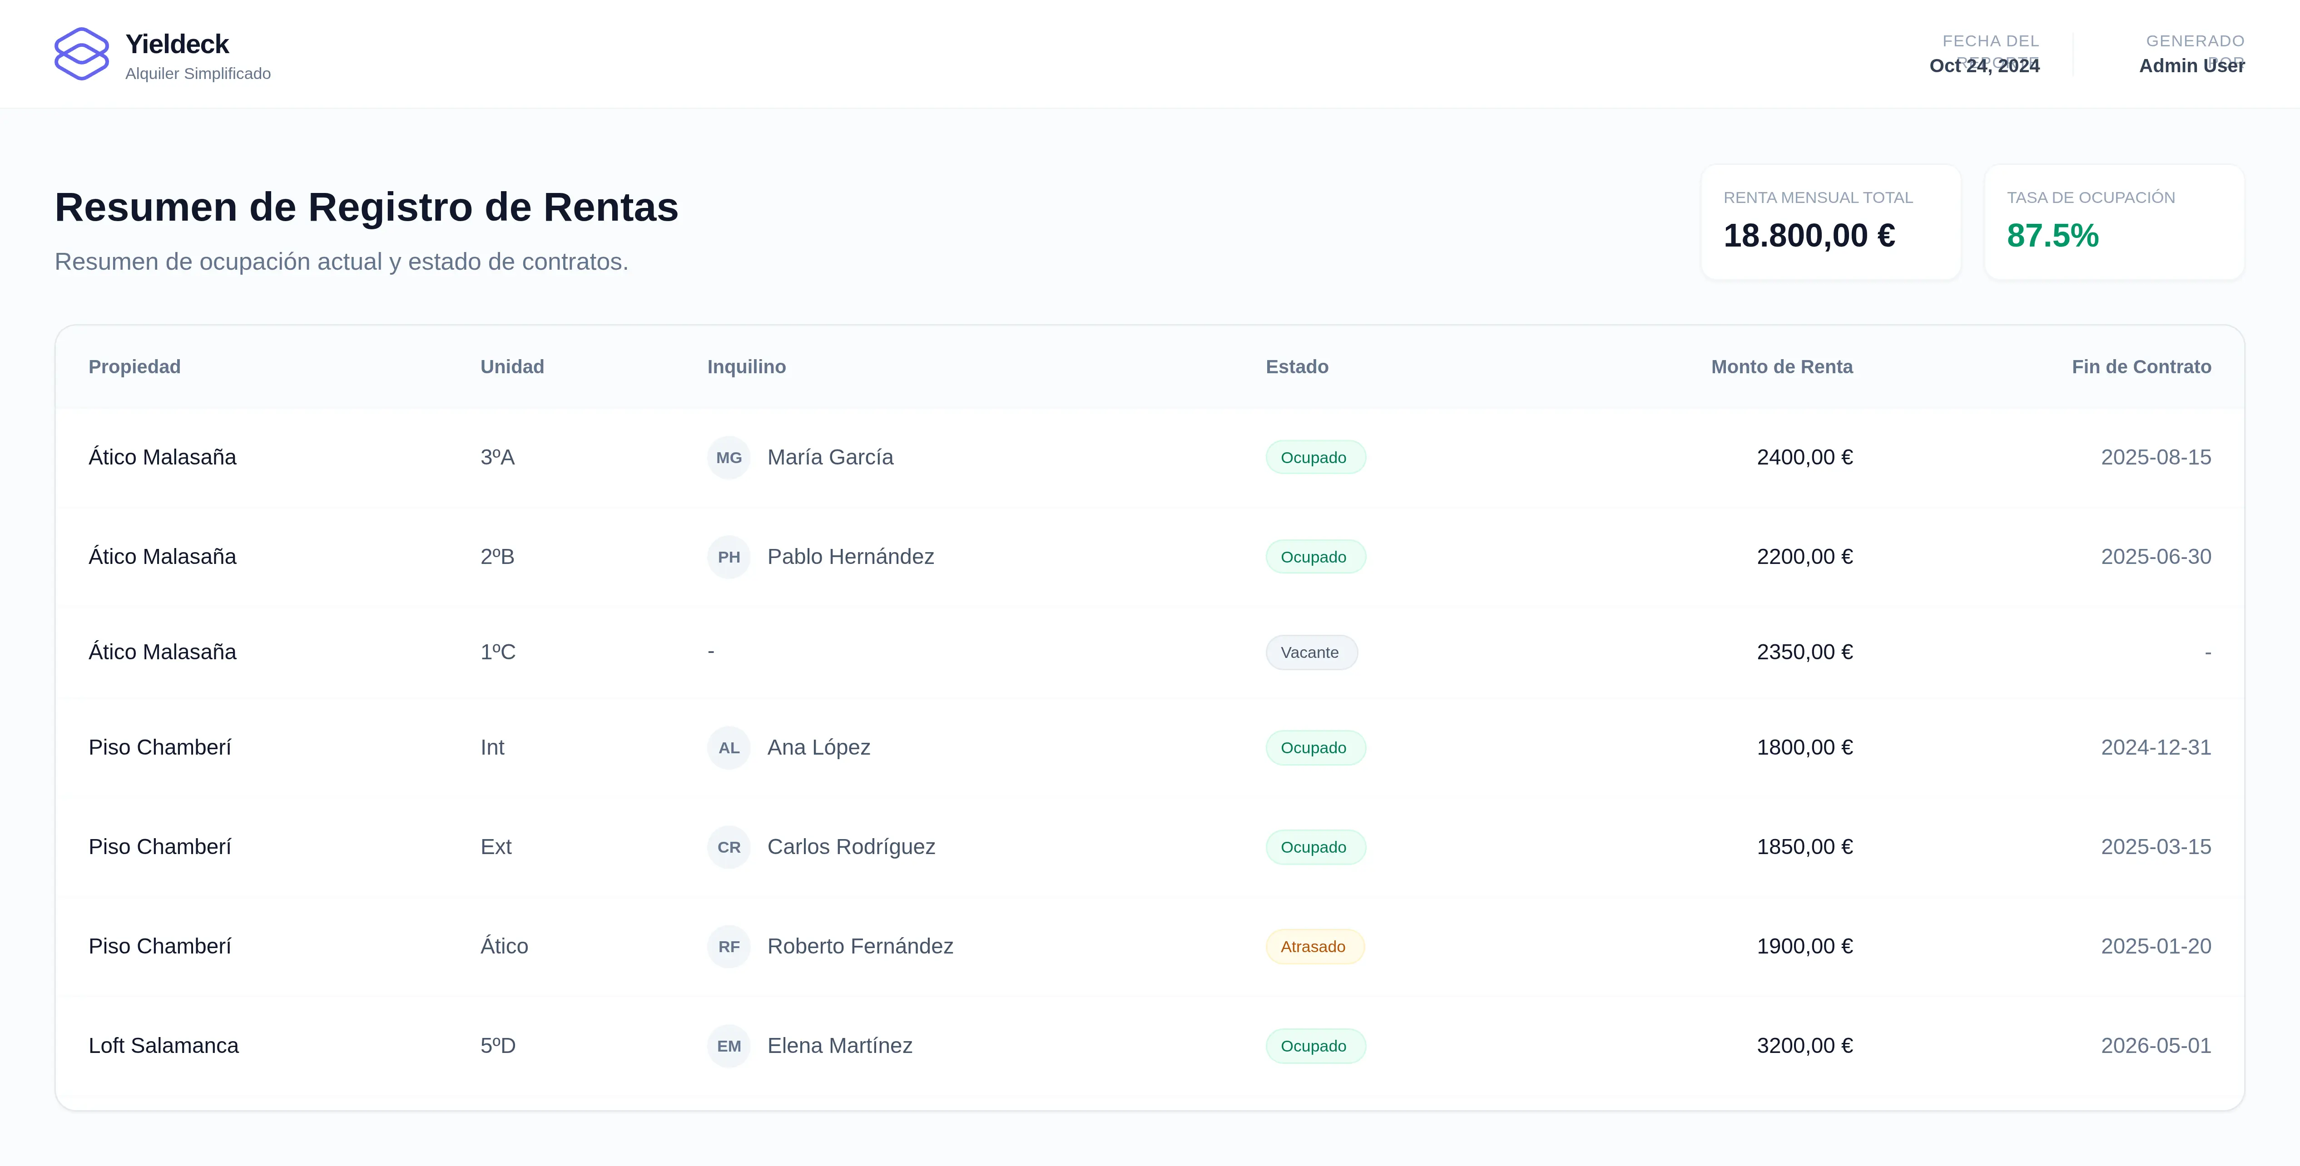Click the CR avatar for Carlos Rodríguez
Image resolution: width=2300 pixels, height=1166 pixels.
click(x=729, y=846)
